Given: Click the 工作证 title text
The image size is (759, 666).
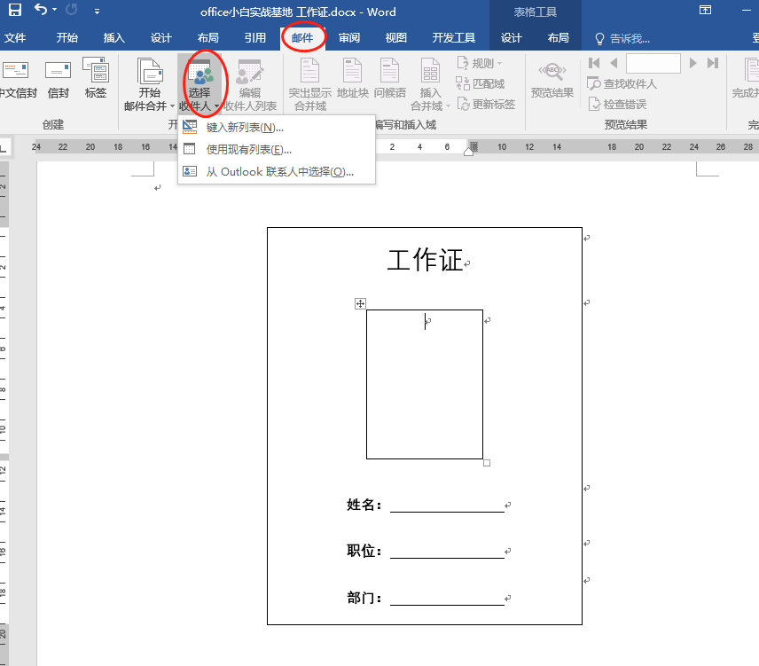Looking at the screenshot, I should pos(425,261).
